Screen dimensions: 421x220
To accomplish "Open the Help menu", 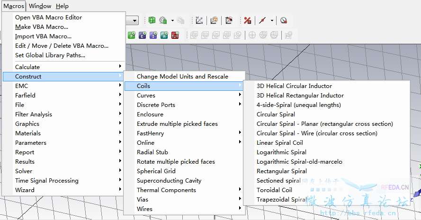I will [x=62, y=6].
